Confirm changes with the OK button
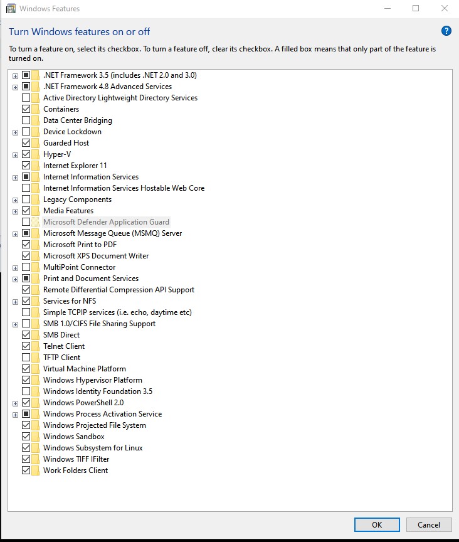Viewport: 459px width, 542px height. [x=376, y=525]
